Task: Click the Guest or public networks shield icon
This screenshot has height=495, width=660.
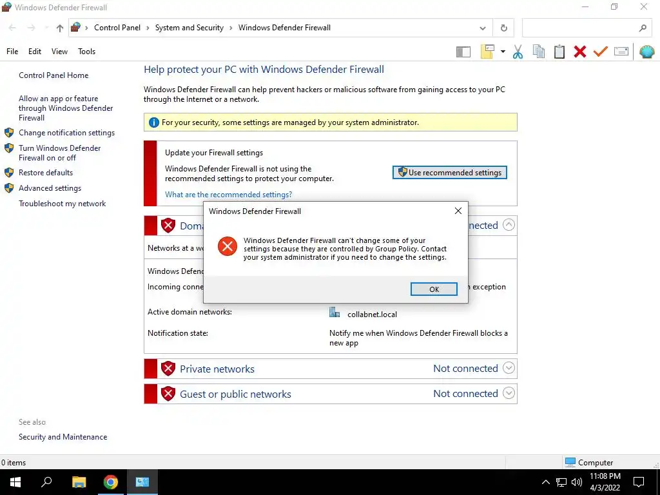Action: 168,394
